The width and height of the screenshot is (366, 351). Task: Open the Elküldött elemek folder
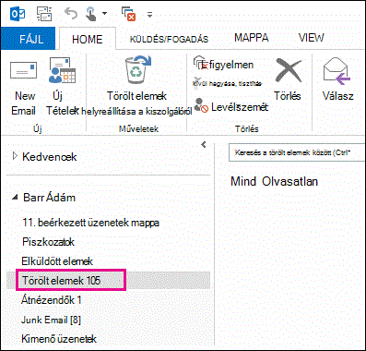[x=57, y=261]
